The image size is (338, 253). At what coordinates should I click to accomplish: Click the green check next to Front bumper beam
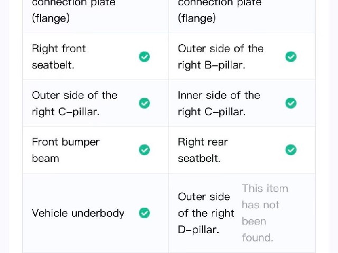click(x=144, y=150)
